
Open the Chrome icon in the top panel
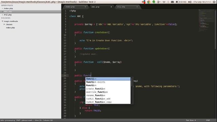tap(149, 2)
